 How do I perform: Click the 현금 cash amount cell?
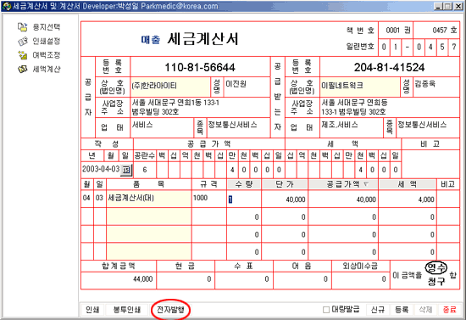pyautogui.click(x=185, y=280)
